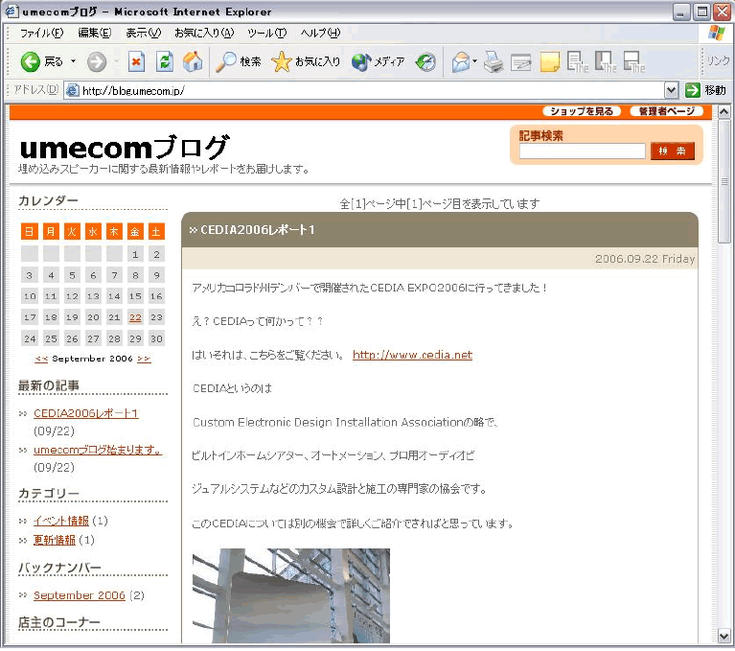
Task: Open the History icon in toolbar
Action: coord(425,62)
